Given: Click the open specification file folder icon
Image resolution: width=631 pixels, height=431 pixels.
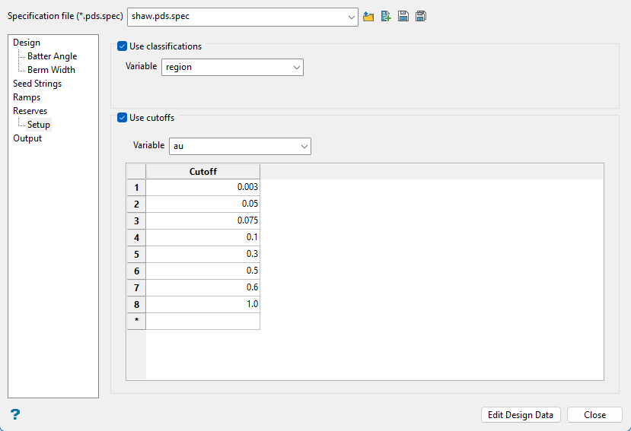Looking at the screenshot, I should [368, 16].
